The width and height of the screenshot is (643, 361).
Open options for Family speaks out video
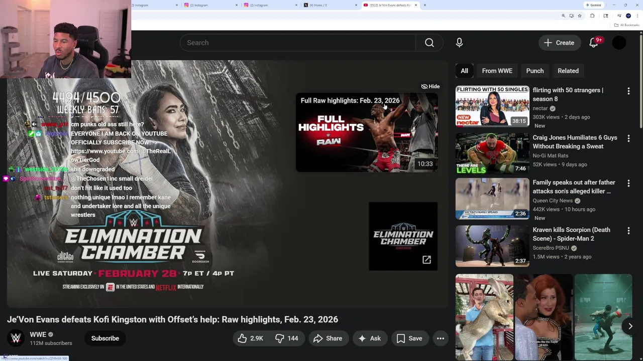(x=628, y=183)
